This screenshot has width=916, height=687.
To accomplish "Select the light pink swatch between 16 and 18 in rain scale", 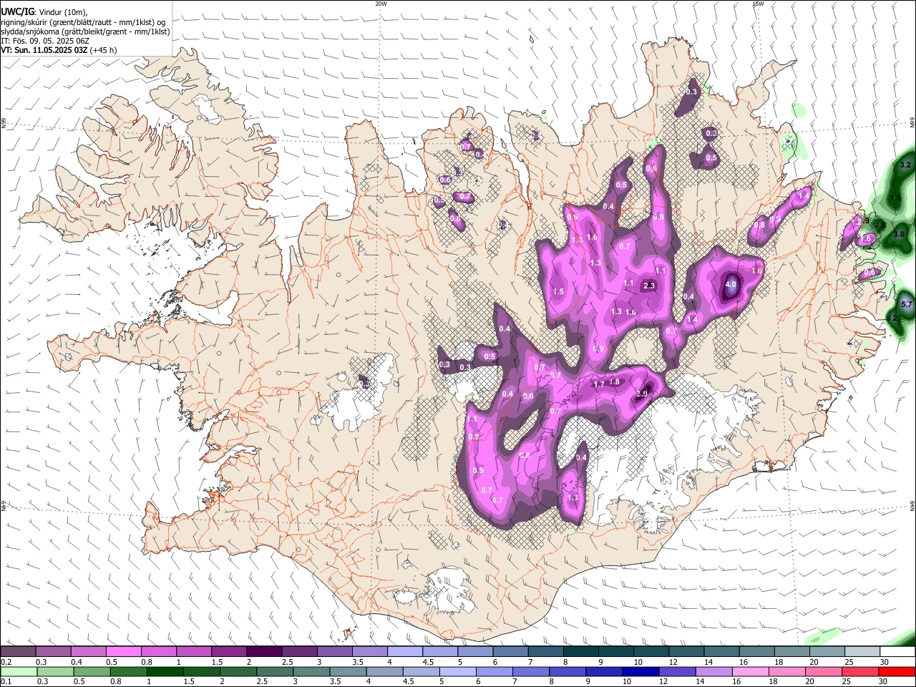I will click(x=751, y=671).
